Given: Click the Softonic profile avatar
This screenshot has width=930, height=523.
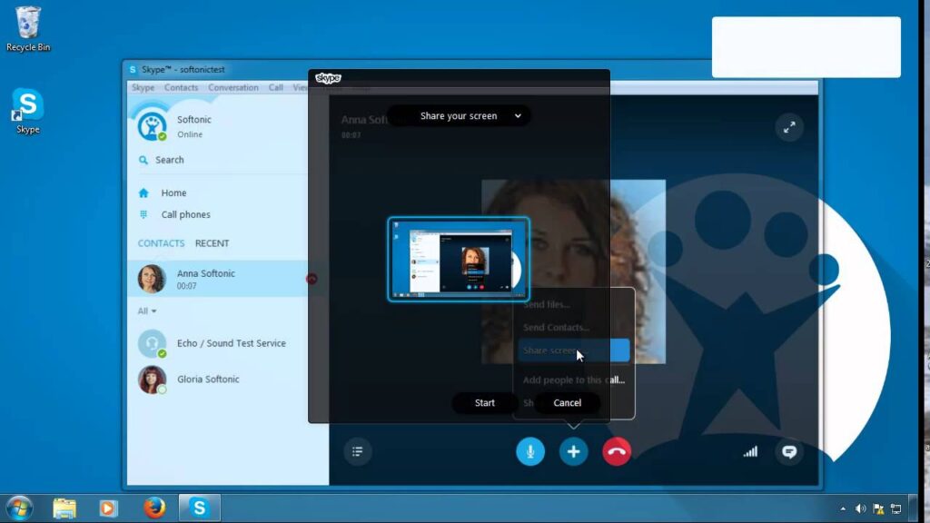Looking at the screenshot, I should coord(152,126).
